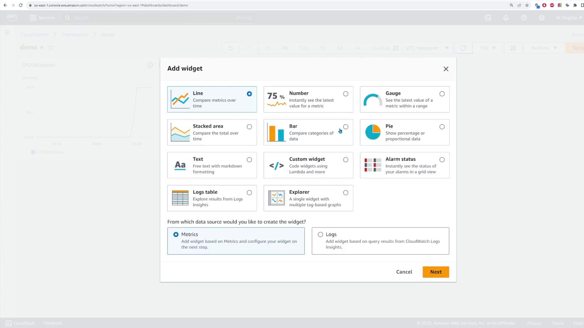This screenshot has width=584, height=328.
Task: Click the Text widget Aa icon
Action: pos(180,165)
